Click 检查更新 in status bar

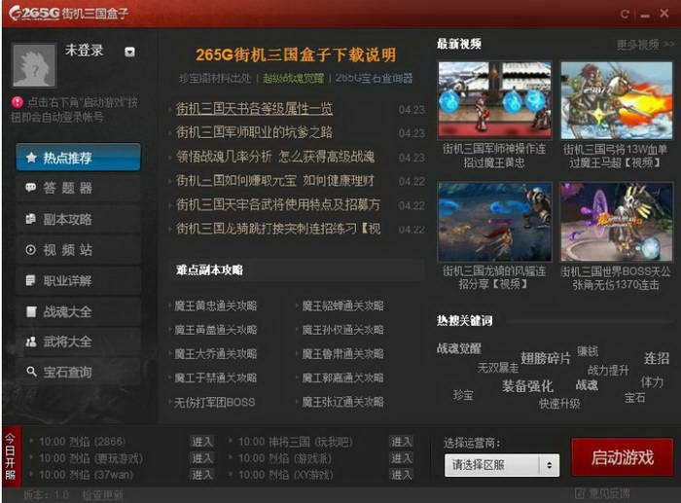(x=102, y=495)
